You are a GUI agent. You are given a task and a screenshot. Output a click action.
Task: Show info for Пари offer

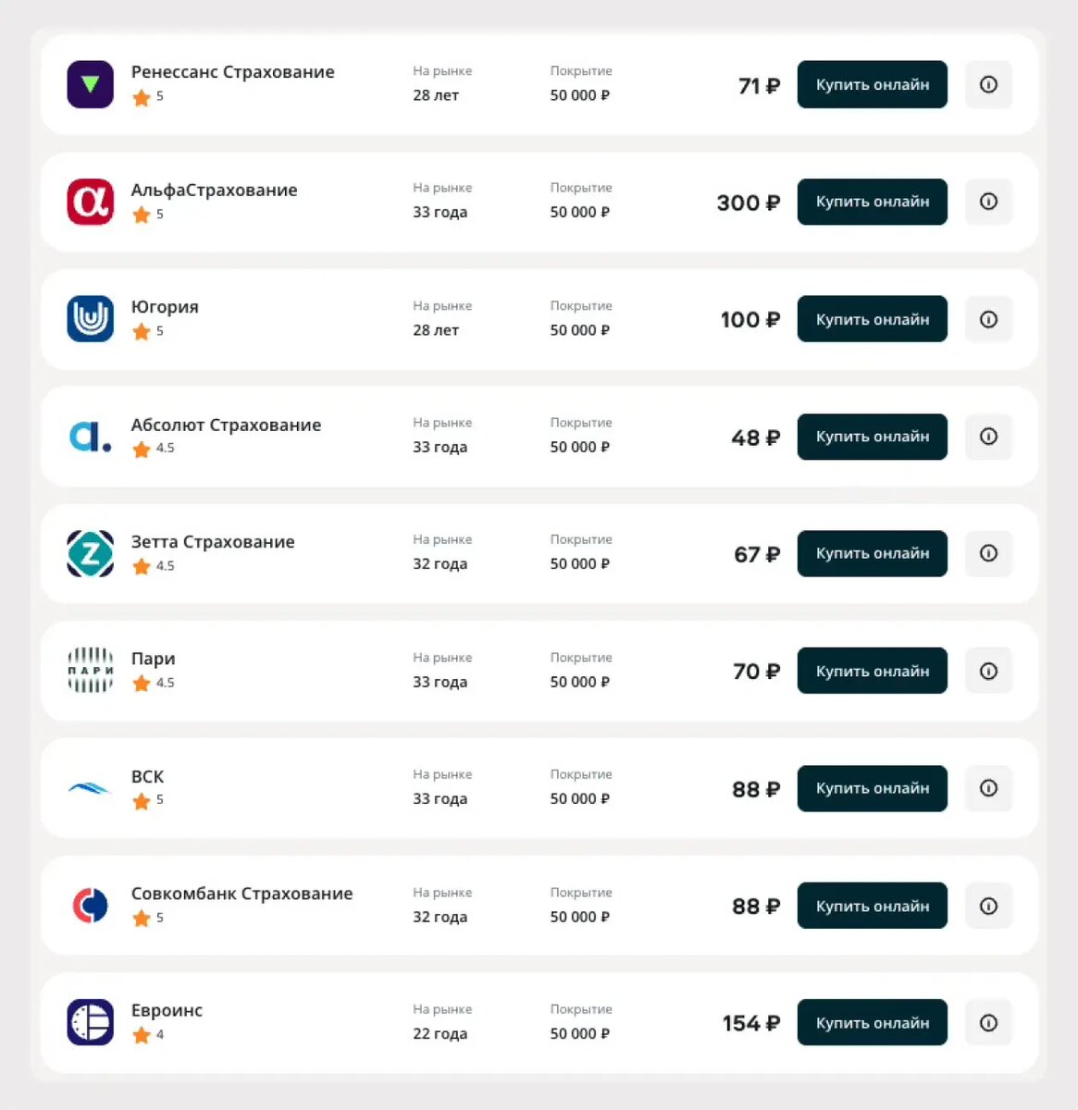coord(988,671)
